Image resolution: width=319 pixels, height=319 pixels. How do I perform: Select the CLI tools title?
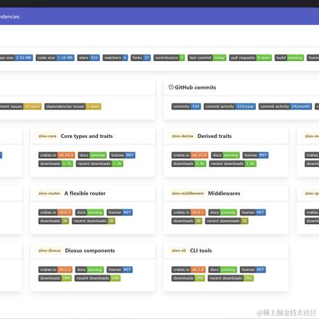click(x=200, y=250)
